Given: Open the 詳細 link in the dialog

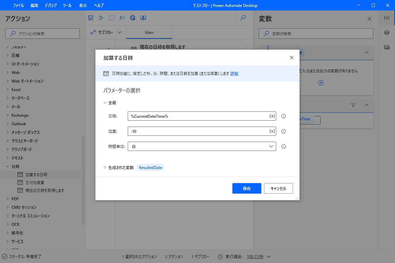Looking at the screenshot, I should [234, 73].
